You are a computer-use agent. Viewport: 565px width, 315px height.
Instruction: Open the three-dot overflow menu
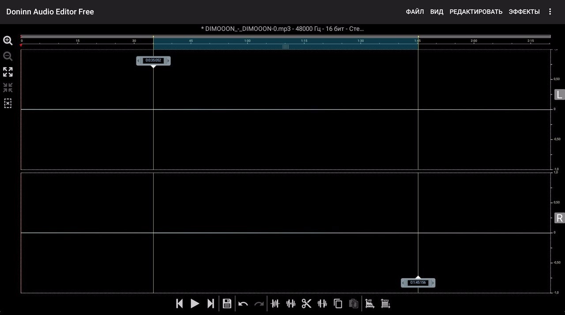pyautogui.click(x=550, y=12)
